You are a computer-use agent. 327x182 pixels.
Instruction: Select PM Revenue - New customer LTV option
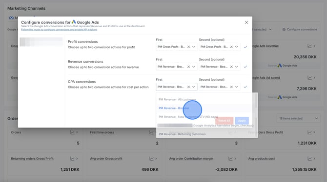point(205,117)
